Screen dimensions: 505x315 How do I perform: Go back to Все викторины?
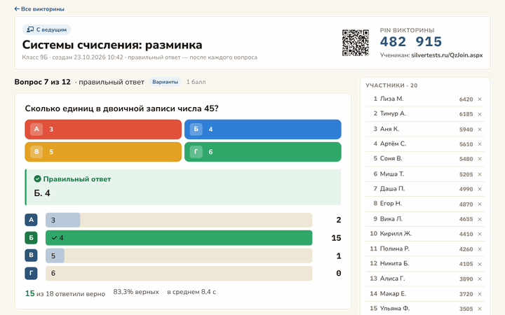tap(39, 9)
